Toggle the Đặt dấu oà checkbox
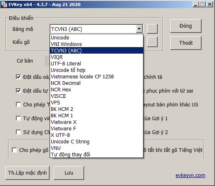215x186 pixels. (x=18, y=77)
